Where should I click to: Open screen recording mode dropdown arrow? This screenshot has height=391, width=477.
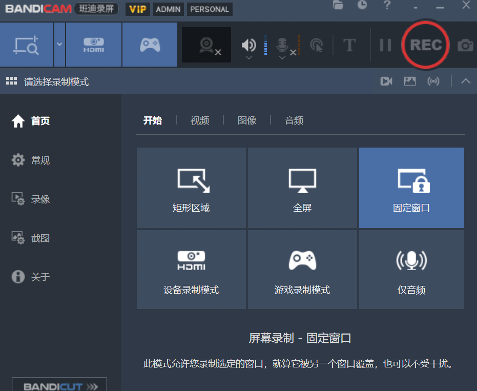59,45
